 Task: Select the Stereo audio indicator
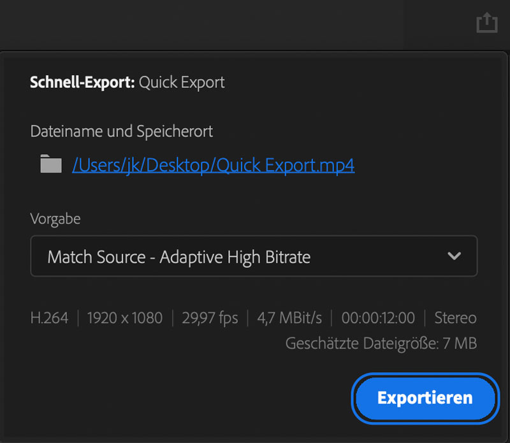coord(455,317)
